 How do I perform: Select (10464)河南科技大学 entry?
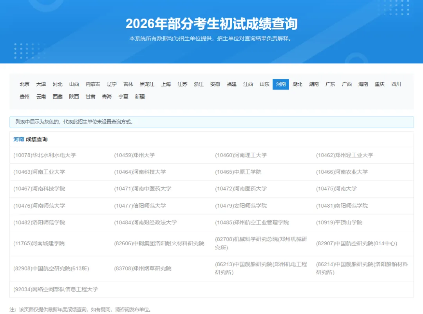[x=140, y=172]
